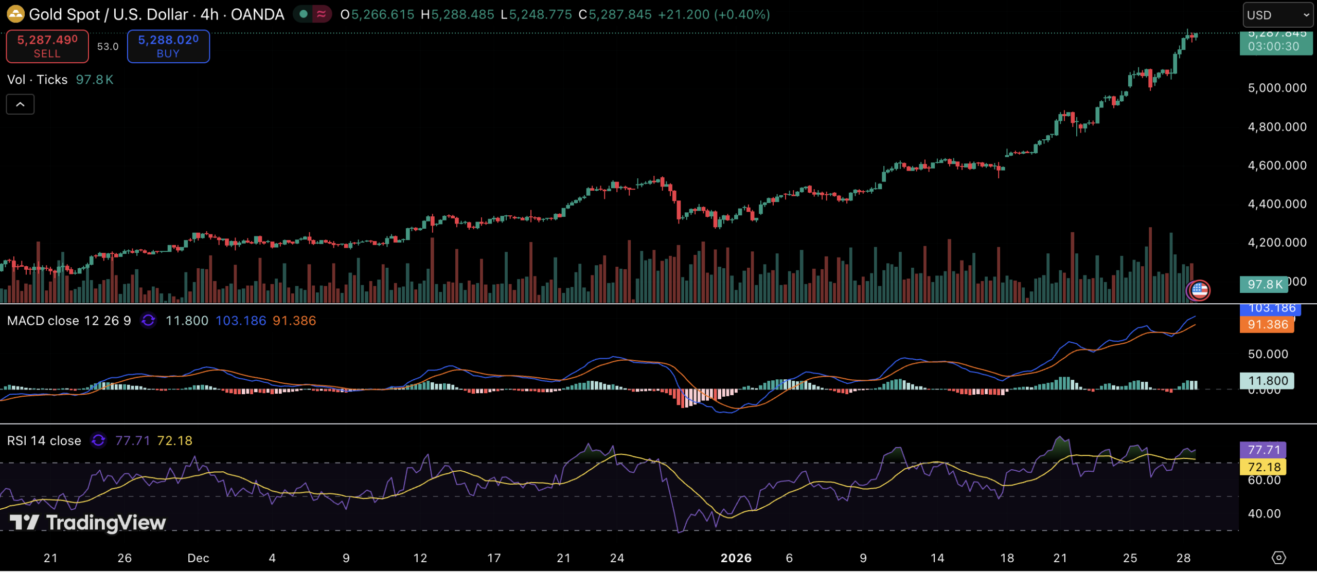Image resolution: width=1317 pixels, height=573 pixels.
Task: Click the Gold Spot symbol logo icon
Action: pyautogui.click(x=15, y=14)
